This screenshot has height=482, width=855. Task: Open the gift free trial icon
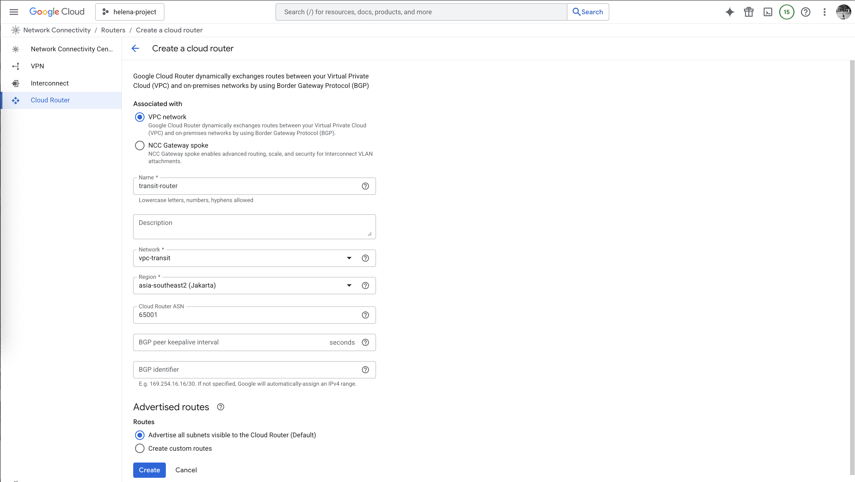point(748,12)
